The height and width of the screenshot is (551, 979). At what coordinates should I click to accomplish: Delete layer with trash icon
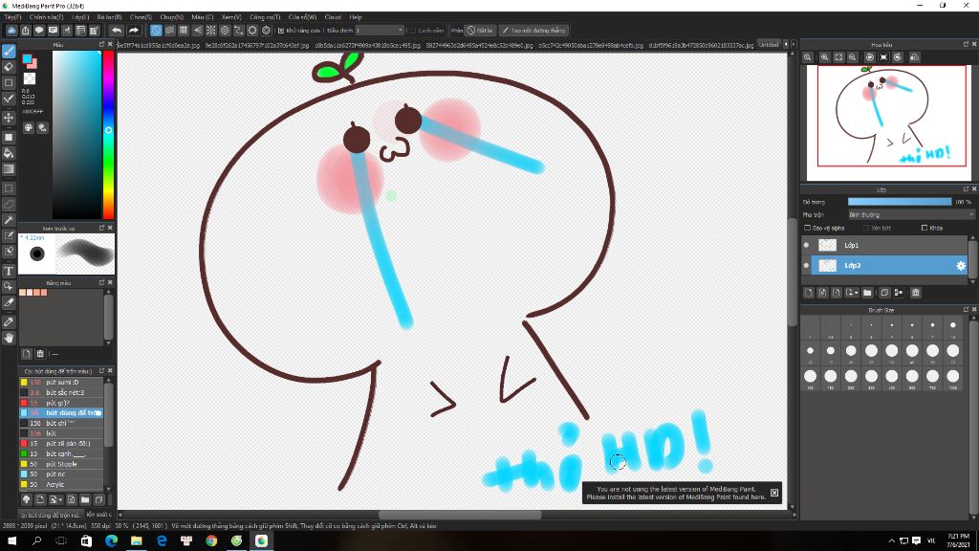pos(915,293)
